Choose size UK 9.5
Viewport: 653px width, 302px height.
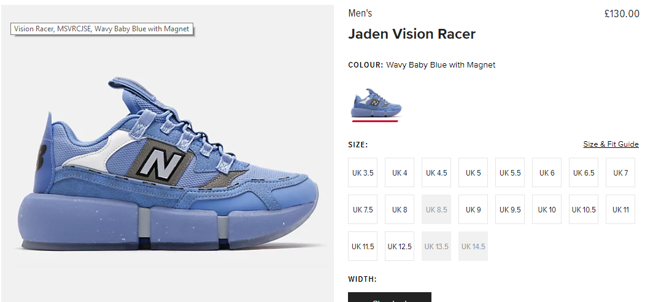[510, 209]
